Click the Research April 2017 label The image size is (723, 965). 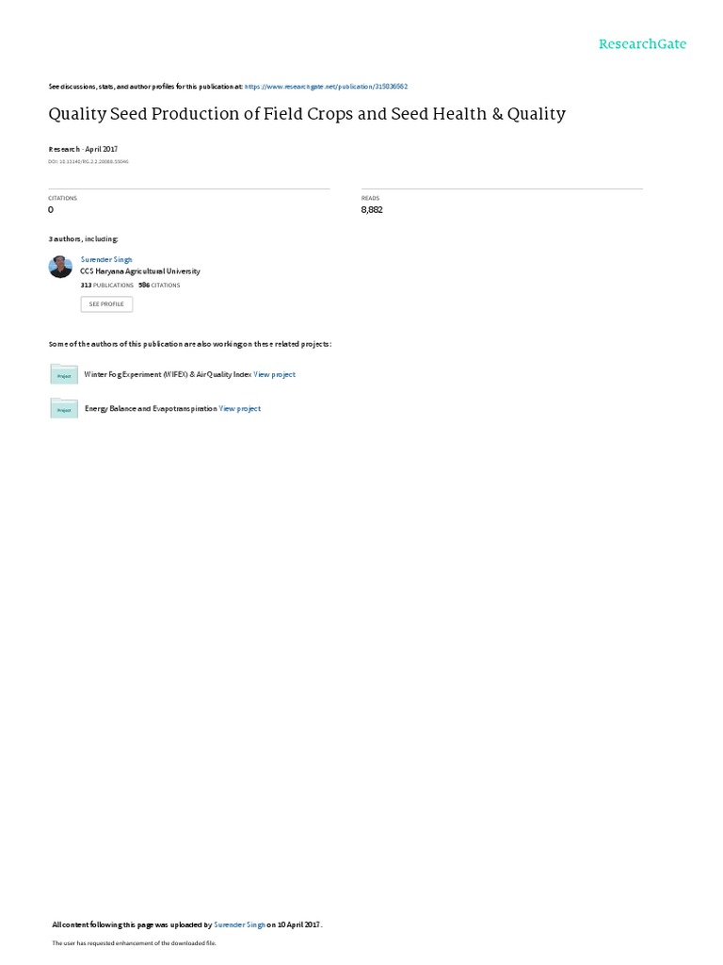click(x=83, y=149)
